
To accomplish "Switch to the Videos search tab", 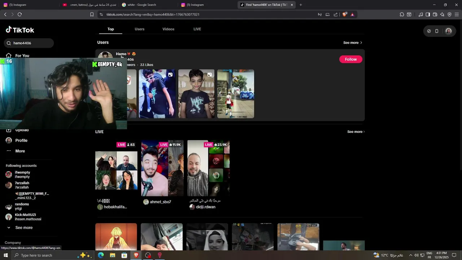I will pos(168,29).
